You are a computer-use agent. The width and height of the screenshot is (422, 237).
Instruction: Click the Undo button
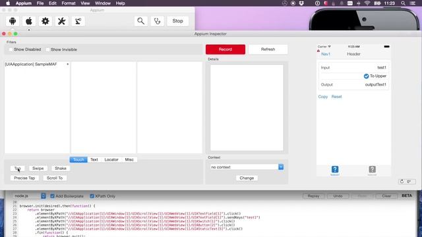(x=338, y=196)
